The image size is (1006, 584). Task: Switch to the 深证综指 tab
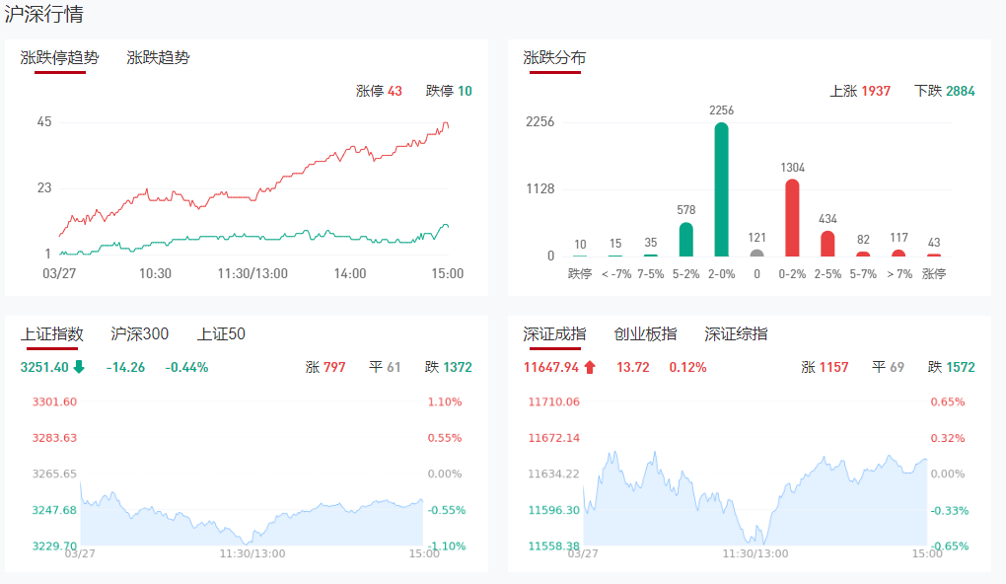click(736, 334)
